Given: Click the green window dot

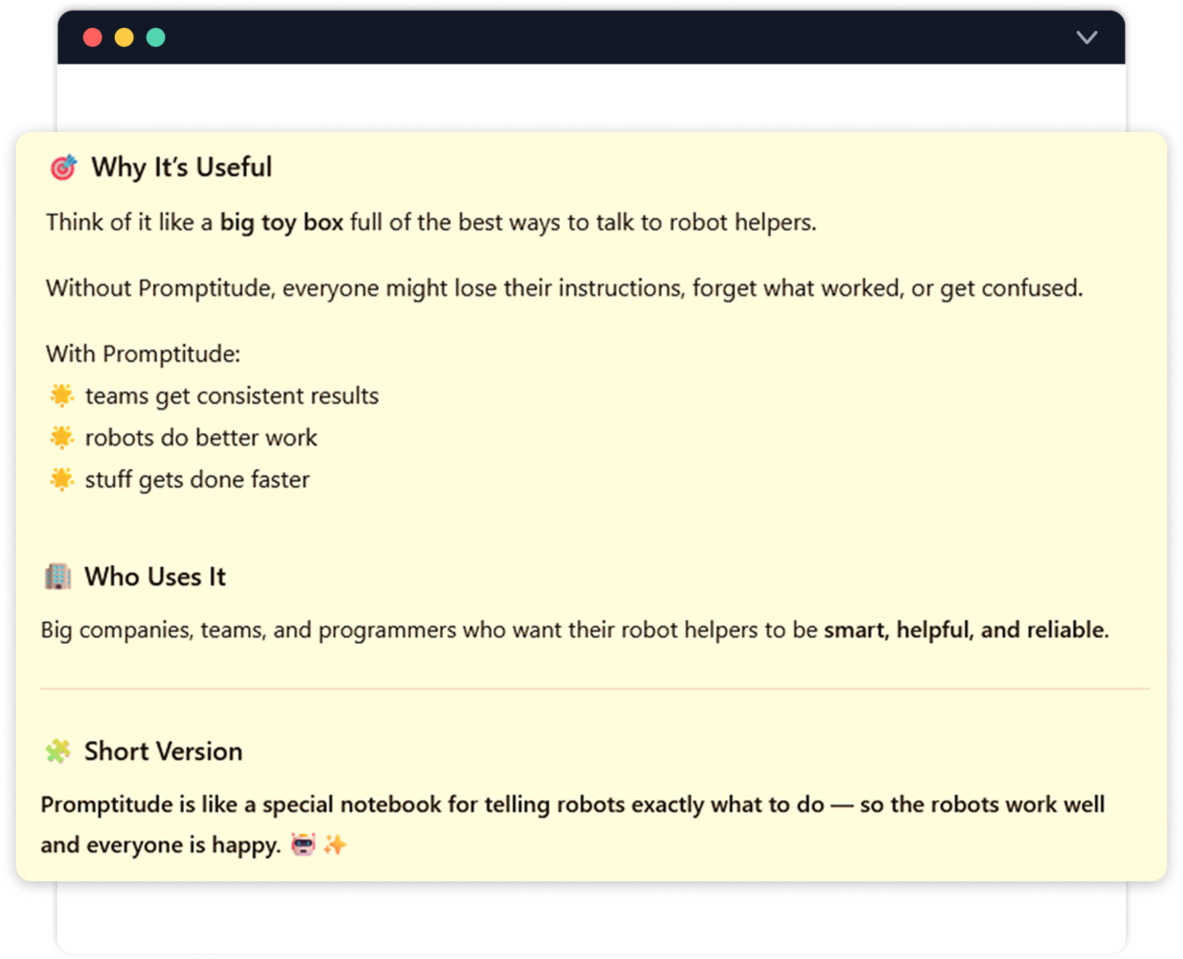Looking at the screenshot, I should 156,37.
